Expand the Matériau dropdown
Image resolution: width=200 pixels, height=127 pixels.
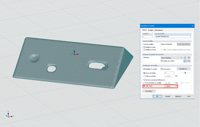click(x=172, y=58)
